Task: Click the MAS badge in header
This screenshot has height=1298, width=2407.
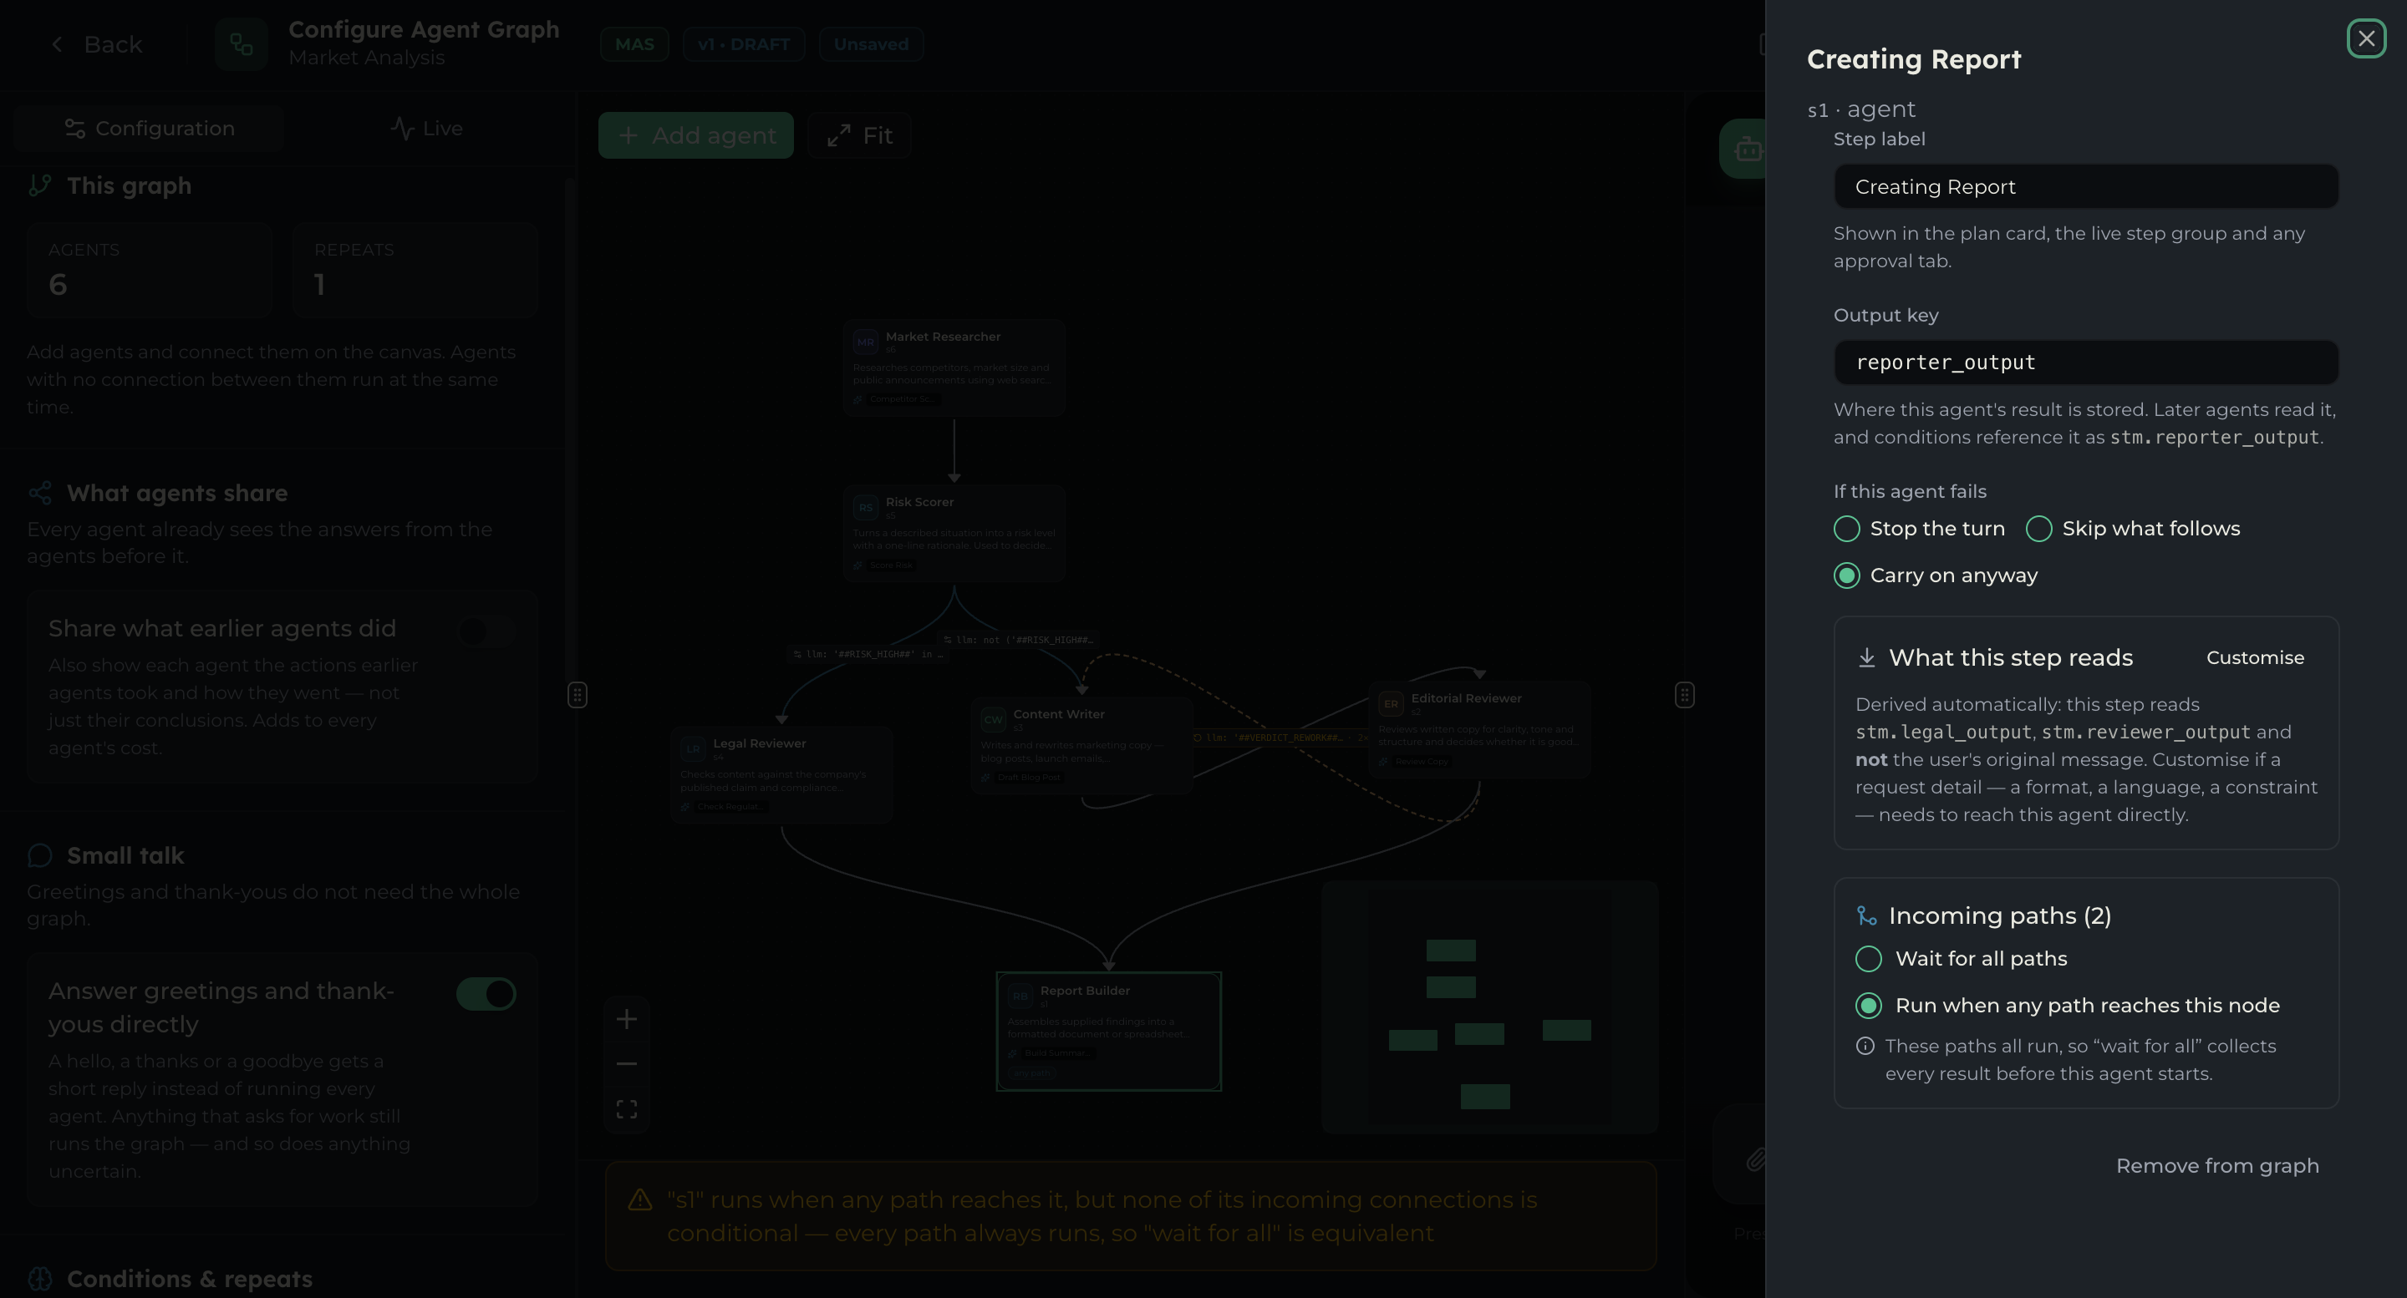Action: (634, 44)
